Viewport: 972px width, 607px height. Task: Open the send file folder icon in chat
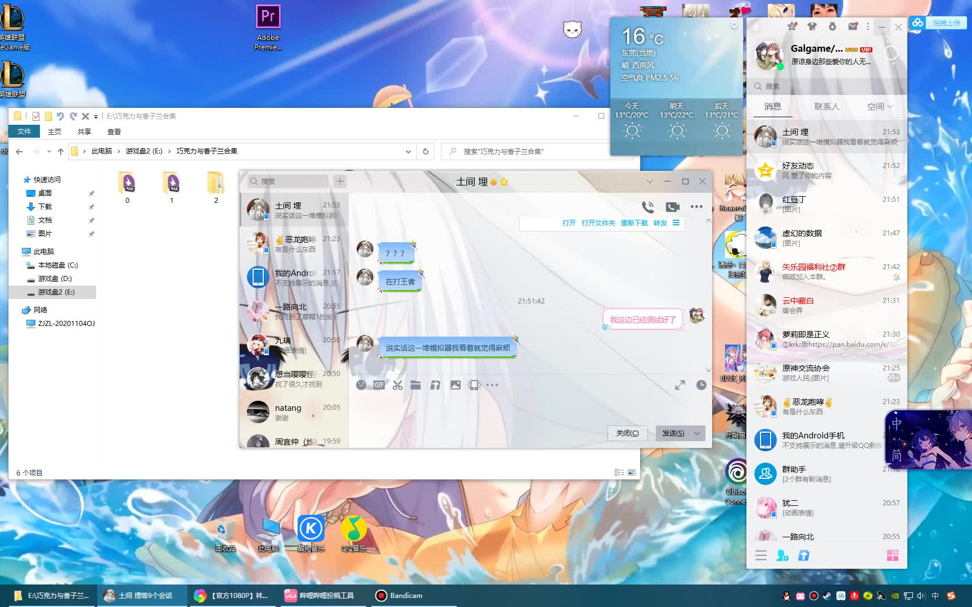[x=416, y=385]
